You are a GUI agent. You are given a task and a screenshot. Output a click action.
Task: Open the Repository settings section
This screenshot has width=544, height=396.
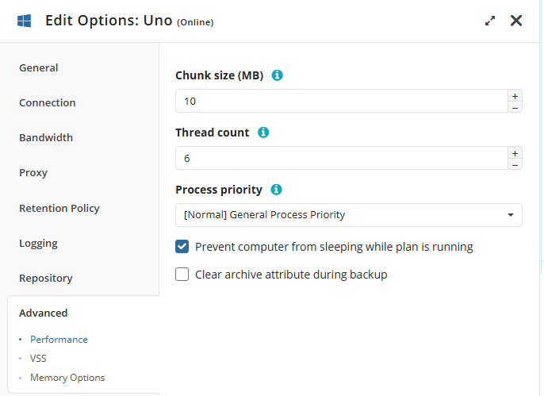tap(46, 279)
